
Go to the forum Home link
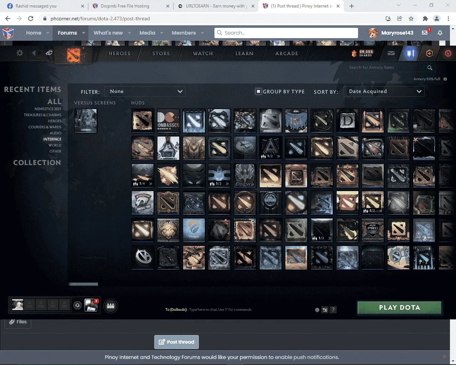pyautogui.click(x=33, y=33)
